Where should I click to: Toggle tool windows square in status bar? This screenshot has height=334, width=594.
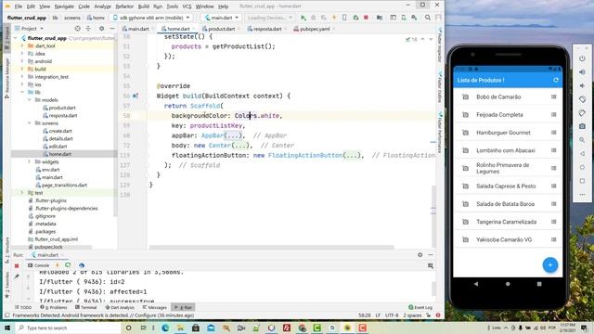pyautogui.click(x=6, y=315)
